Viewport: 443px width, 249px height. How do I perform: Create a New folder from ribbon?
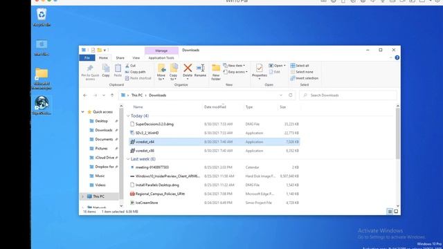coord(216,72)
